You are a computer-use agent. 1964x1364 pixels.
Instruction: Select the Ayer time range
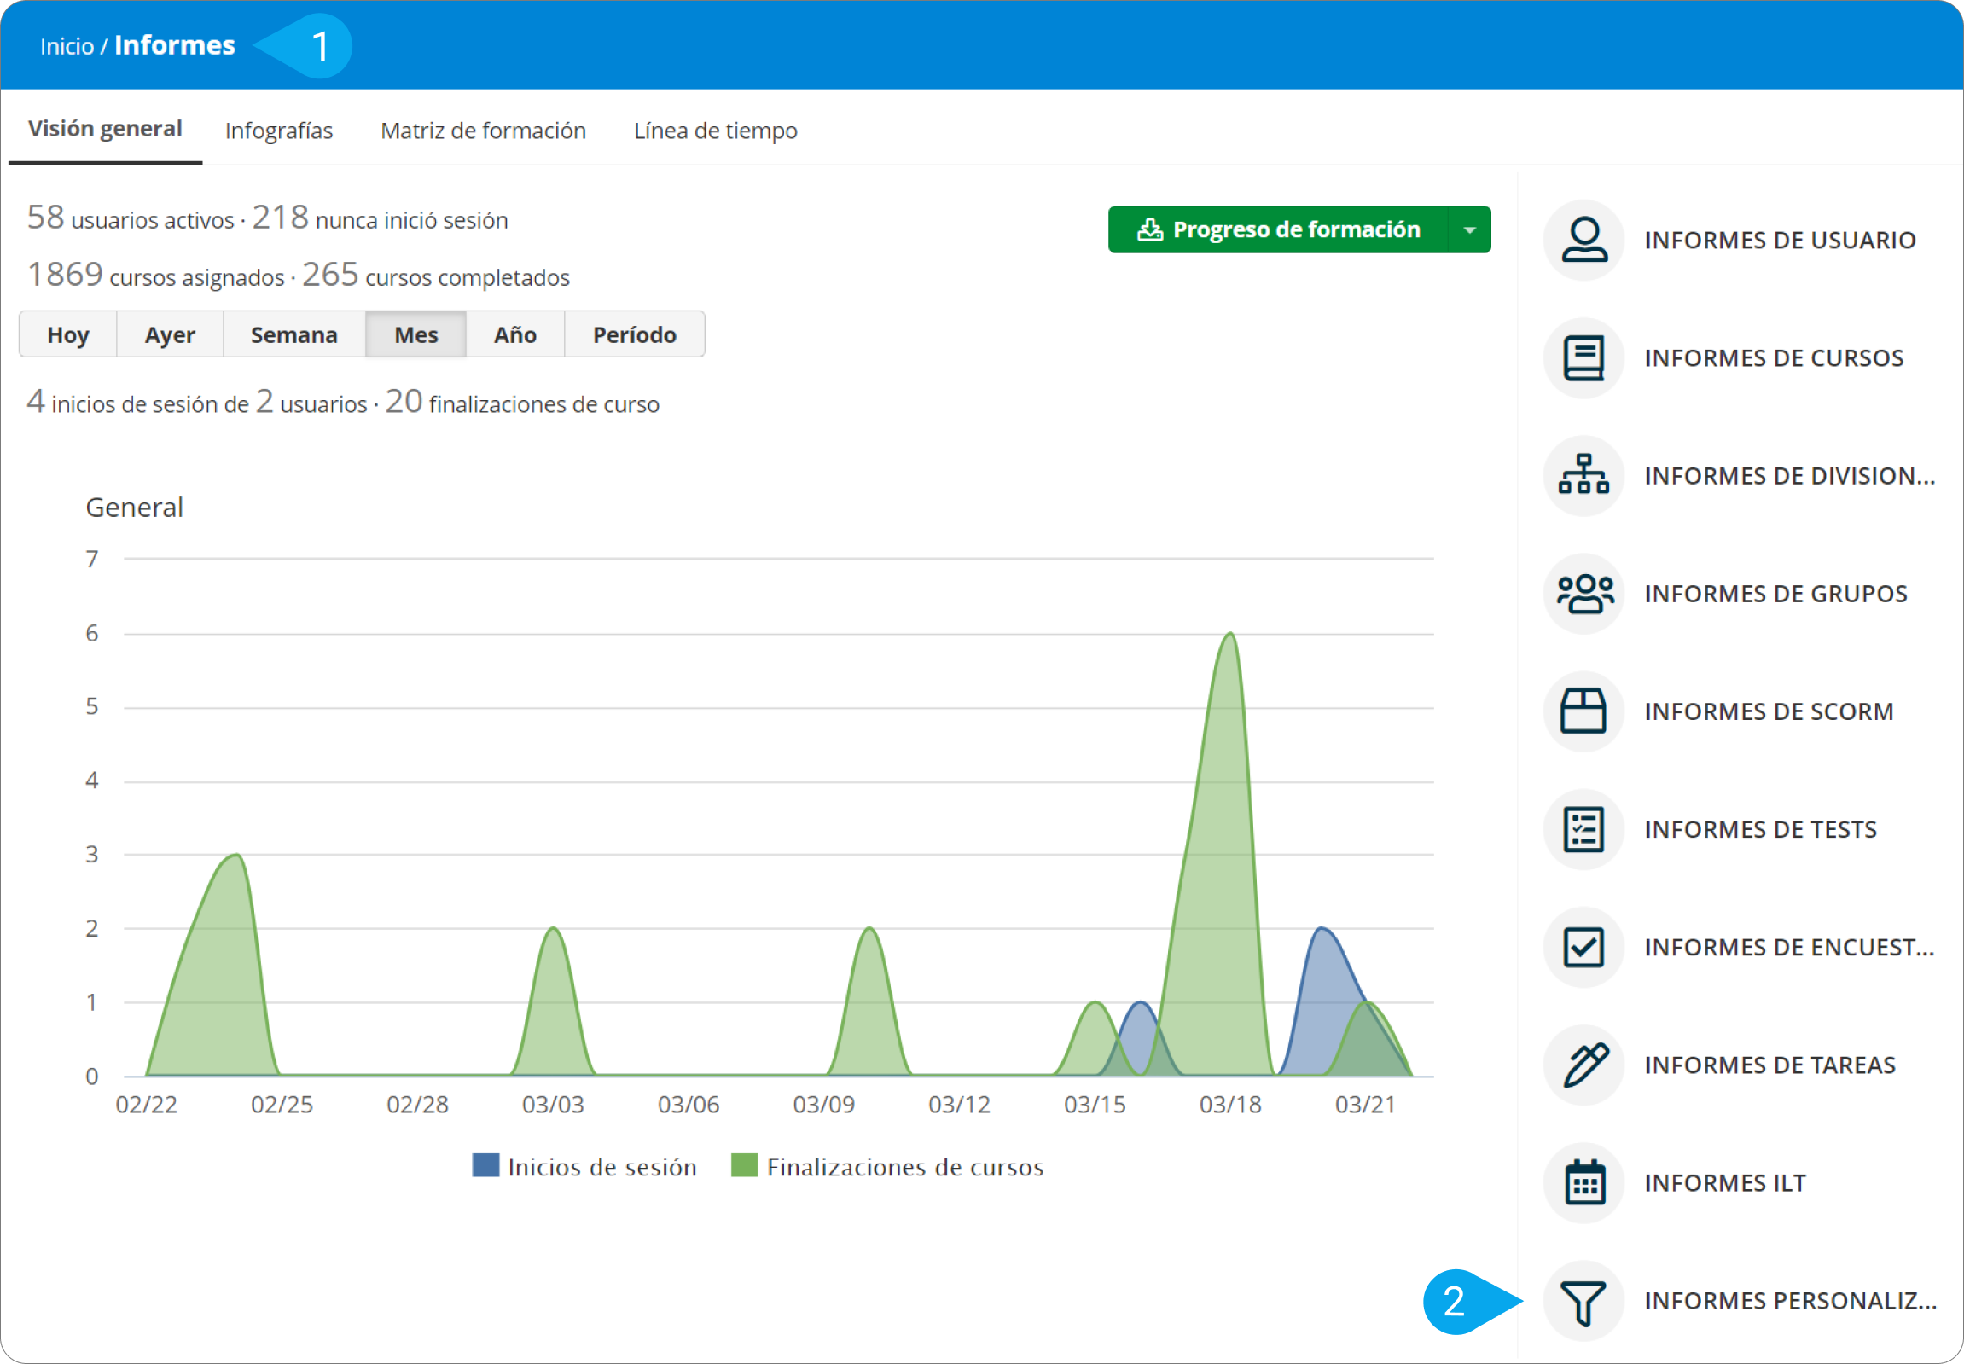(169, 334)
